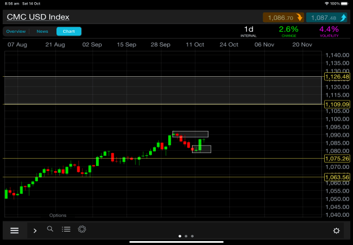The width and height of the screenshot is (353, 245).
Task: Open the list view icon
Action: (x=66, y=229)
